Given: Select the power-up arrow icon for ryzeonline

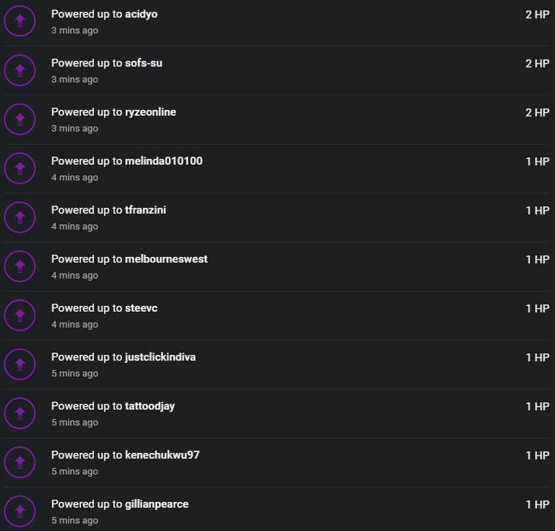Looking at the screenshot, I should tap(20, 119).
